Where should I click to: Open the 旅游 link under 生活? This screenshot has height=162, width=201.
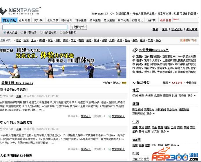coord(161,127)
